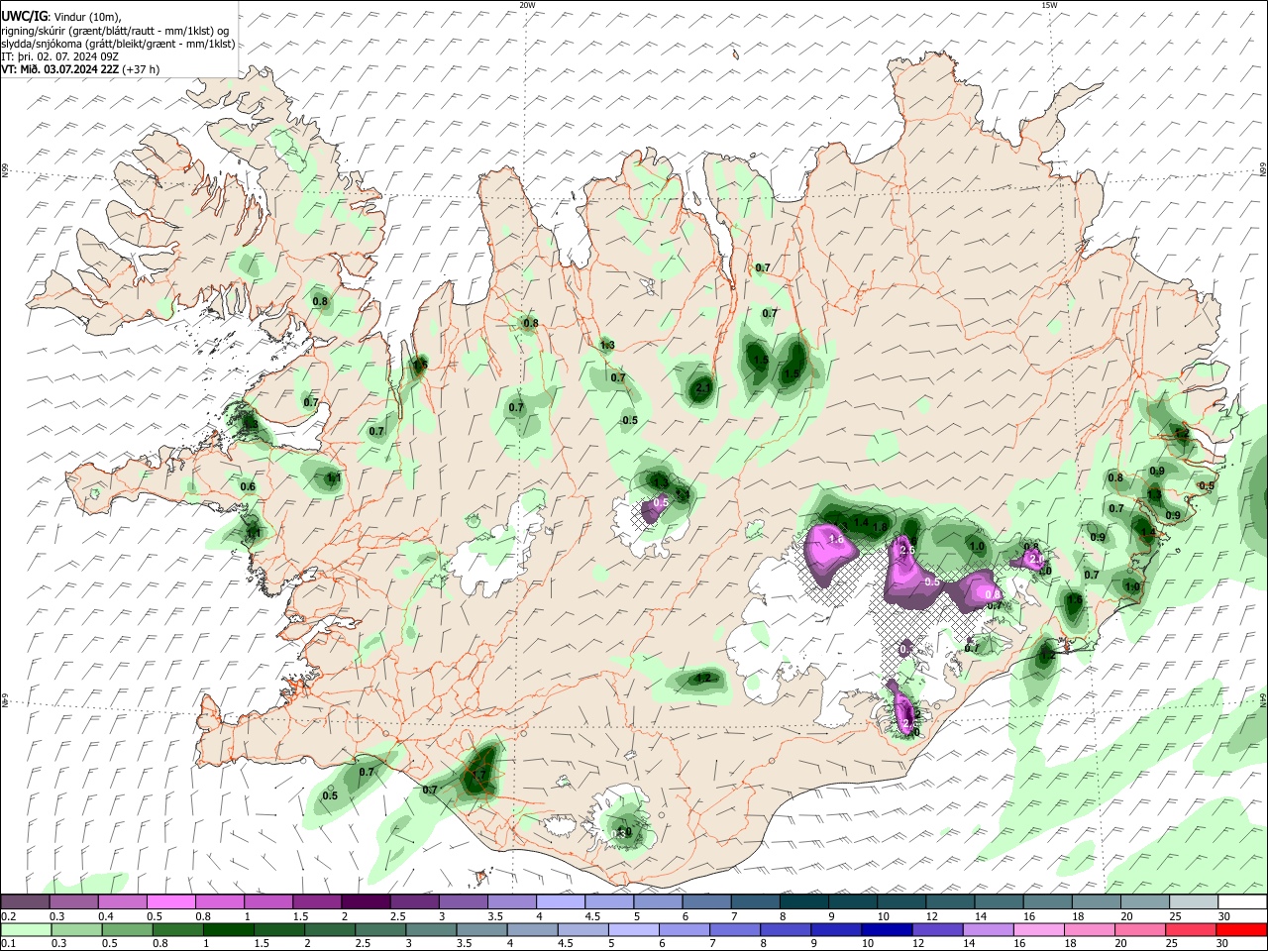Viewport: 1268px width, 951px height.
Task: Click the palest green 0.1 mm rain swatch
Action: pos(25,929)
